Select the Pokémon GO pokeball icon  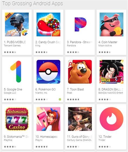48,72
